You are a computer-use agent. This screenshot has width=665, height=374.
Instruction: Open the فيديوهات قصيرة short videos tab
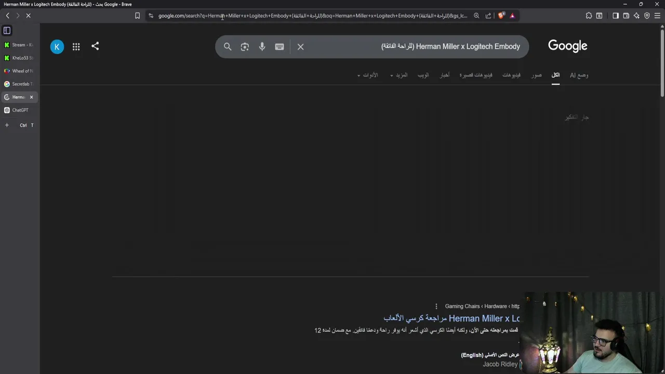pos(475,75)
